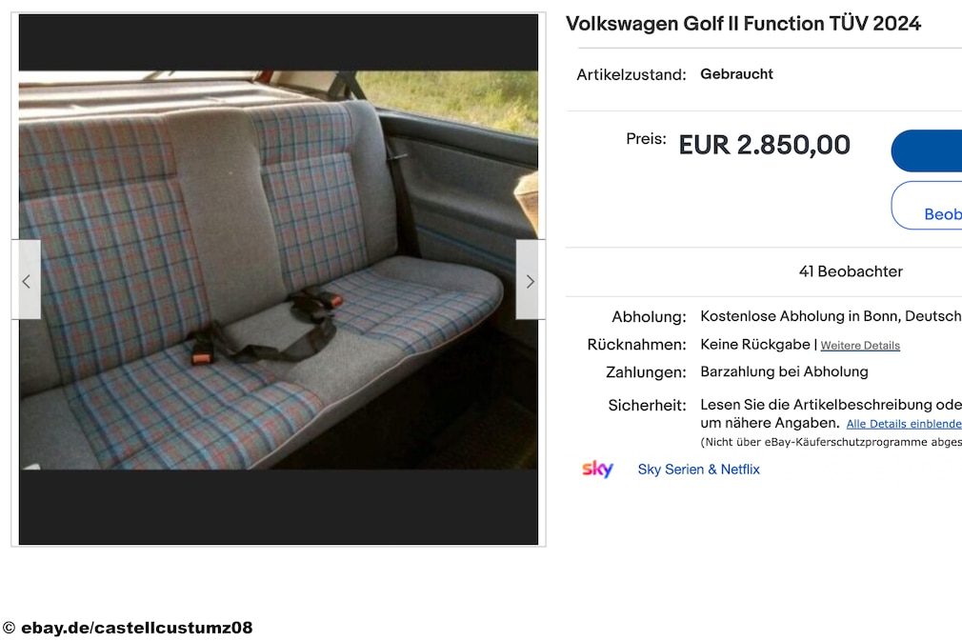The height and width of the screenshot is (641, 962).
Task: Show the previous photo with left arrow
Action: pyautogui.click(x=27, y=280)
